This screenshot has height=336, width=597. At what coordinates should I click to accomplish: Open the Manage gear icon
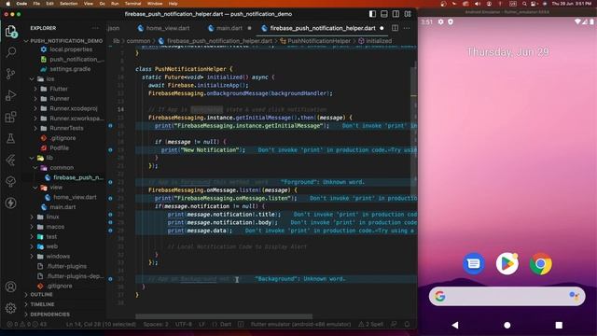click(10, 308)
